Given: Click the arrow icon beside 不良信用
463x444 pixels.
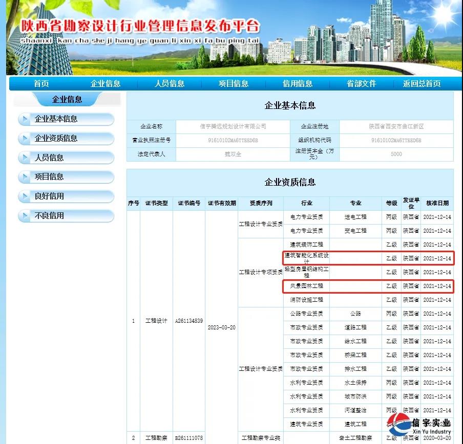Looking at the screenshot, I should pyautogui.click(x=26, y=215).
